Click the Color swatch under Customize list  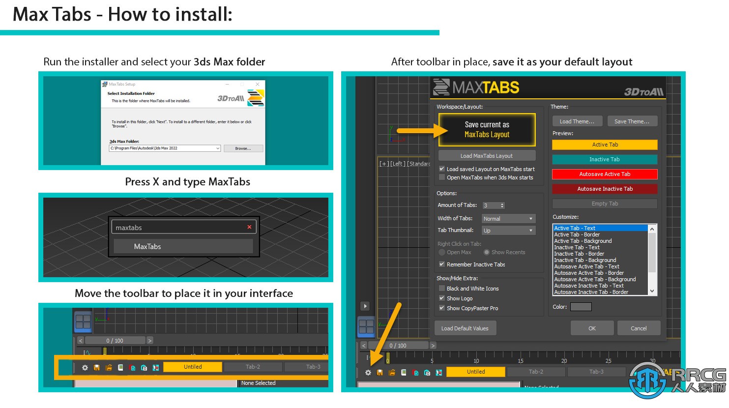(x=581, y=307)
